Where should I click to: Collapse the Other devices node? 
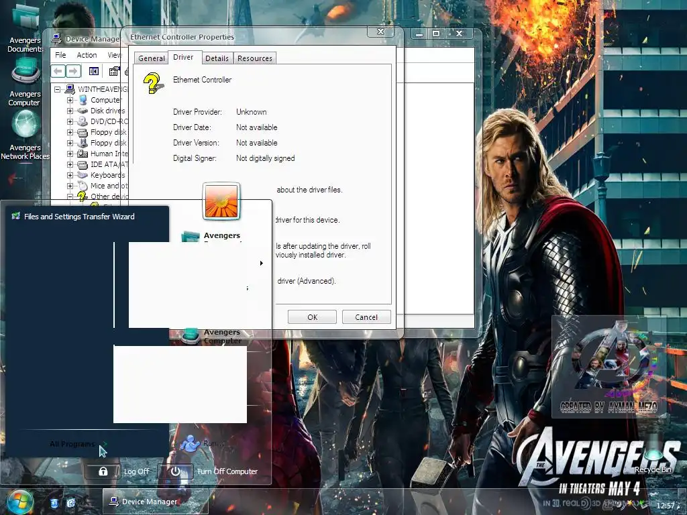click(x=70, y=196)
